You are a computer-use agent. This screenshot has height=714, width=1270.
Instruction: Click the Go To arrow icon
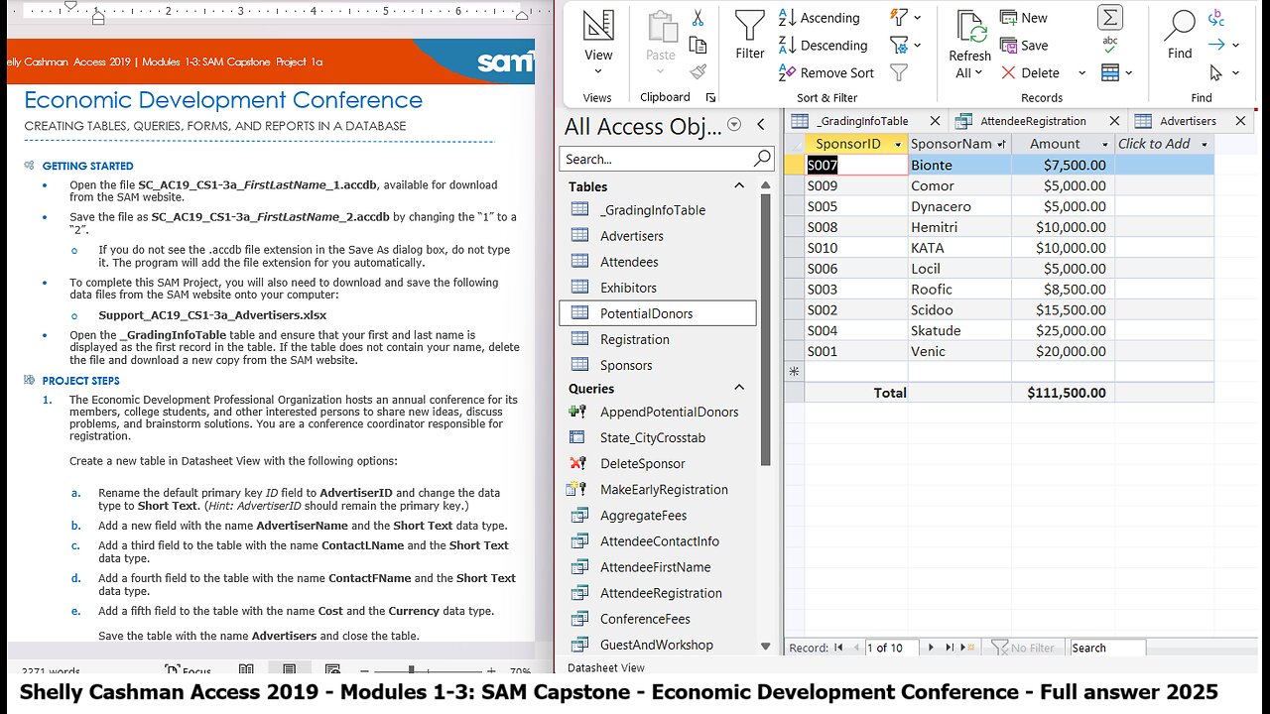[1216, 45]
